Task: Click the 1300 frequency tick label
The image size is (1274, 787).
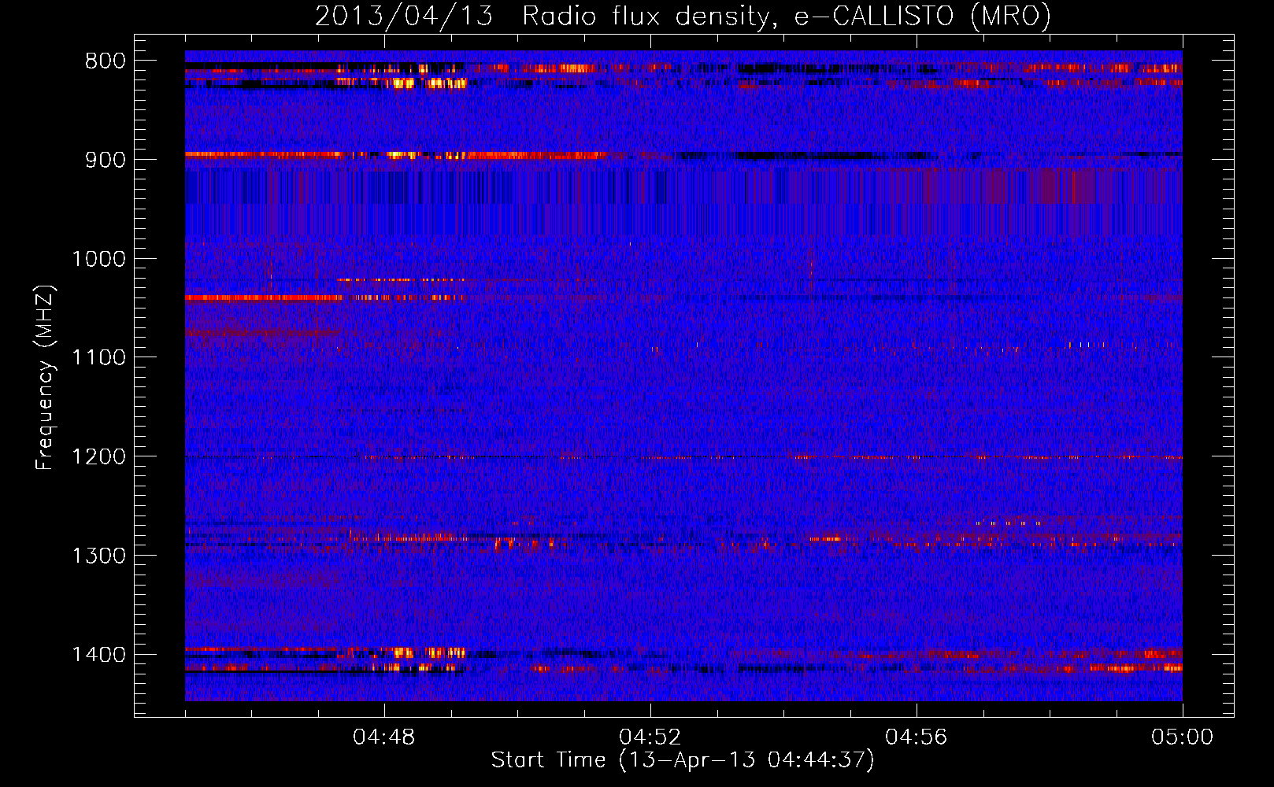Action: (98, 556)
